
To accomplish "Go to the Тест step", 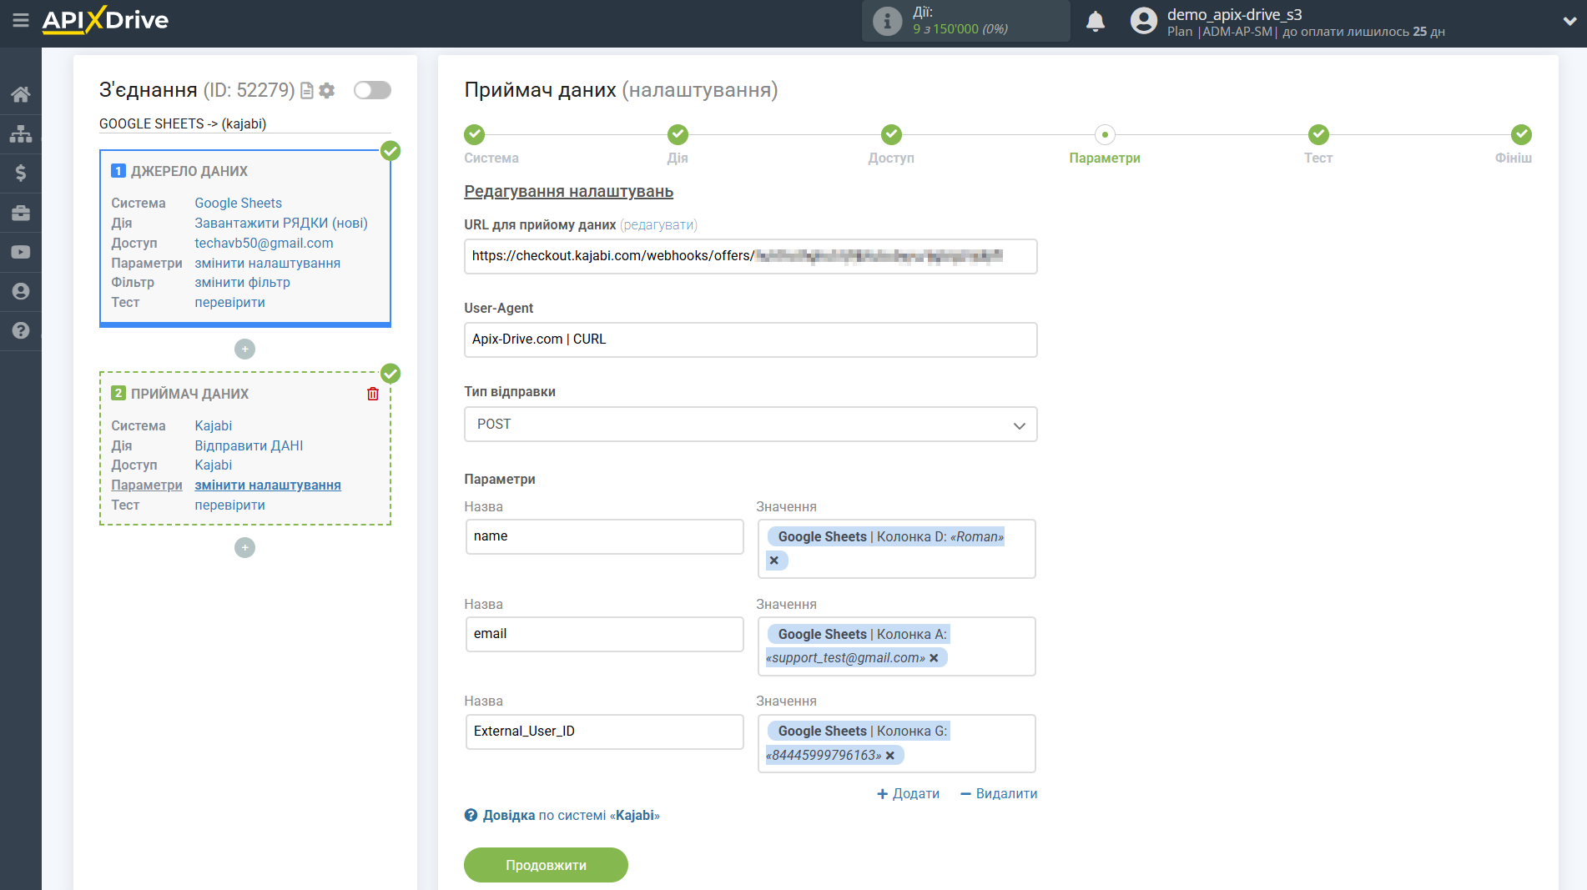I will [1317, 135].
